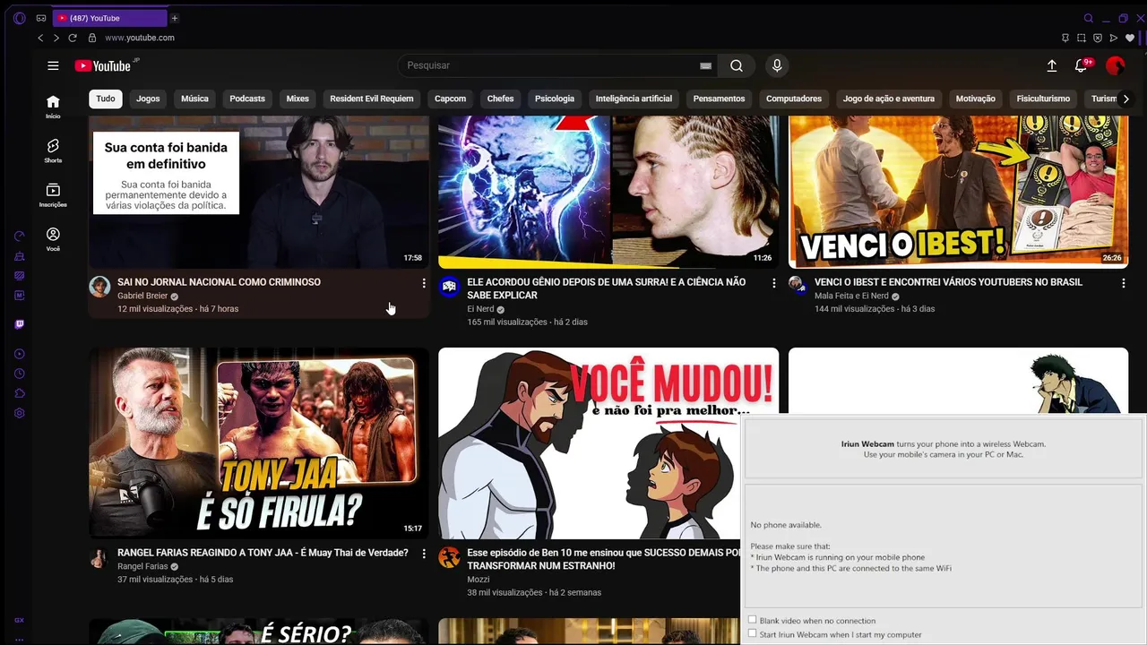Screen dimensions: 1147x645
Task: Go to Início in the sidebar
Action: 53,107
